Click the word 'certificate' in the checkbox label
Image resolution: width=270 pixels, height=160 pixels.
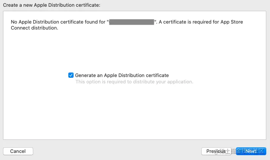pyautogui.click(x=157, y=76)
